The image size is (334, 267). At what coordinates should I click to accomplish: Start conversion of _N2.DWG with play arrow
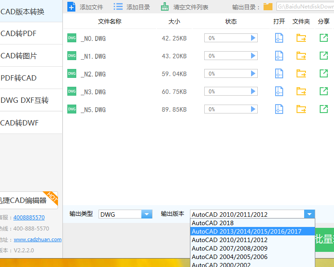pos(253,73)
